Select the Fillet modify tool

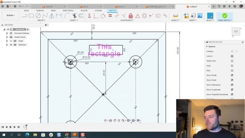point(67,16)
